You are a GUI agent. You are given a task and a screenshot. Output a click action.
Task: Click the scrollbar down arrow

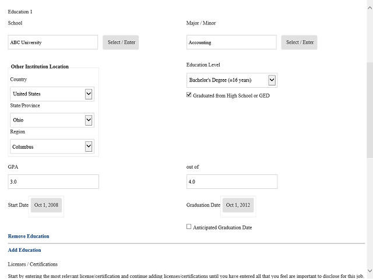370,271
